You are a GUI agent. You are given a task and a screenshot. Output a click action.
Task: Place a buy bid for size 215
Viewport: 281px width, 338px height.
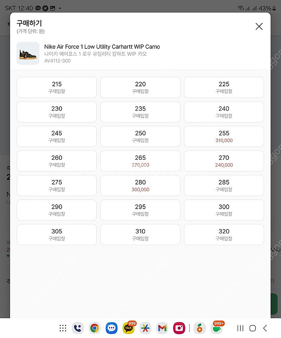pos(57,87)
